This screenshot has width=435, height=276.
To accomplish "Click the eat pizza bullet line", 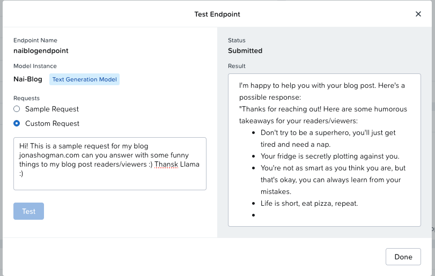I will tap(309, 204).
